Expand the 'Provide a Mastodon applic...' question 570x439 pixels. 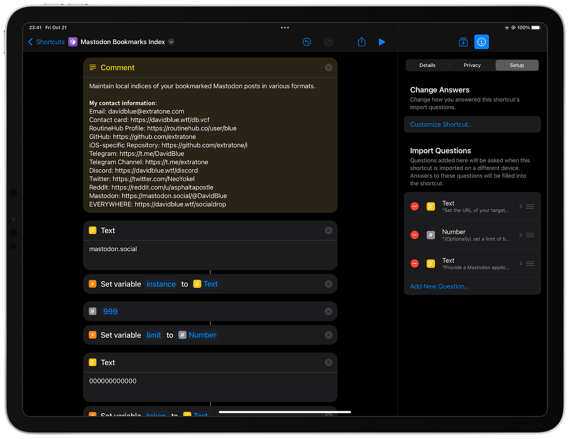coord(520,263)
